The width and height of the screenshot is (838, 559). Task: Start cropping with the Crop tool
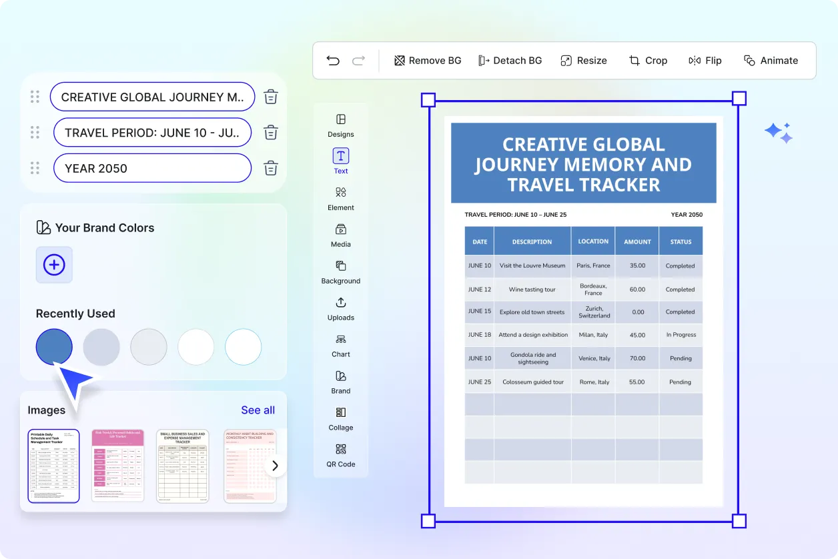click(648, 60)
